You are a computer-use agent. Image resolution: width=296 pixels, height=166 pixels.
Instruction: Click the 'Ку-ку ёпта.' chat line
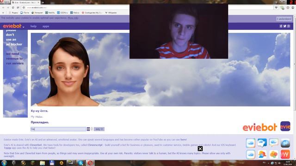(x=39, y=111)
